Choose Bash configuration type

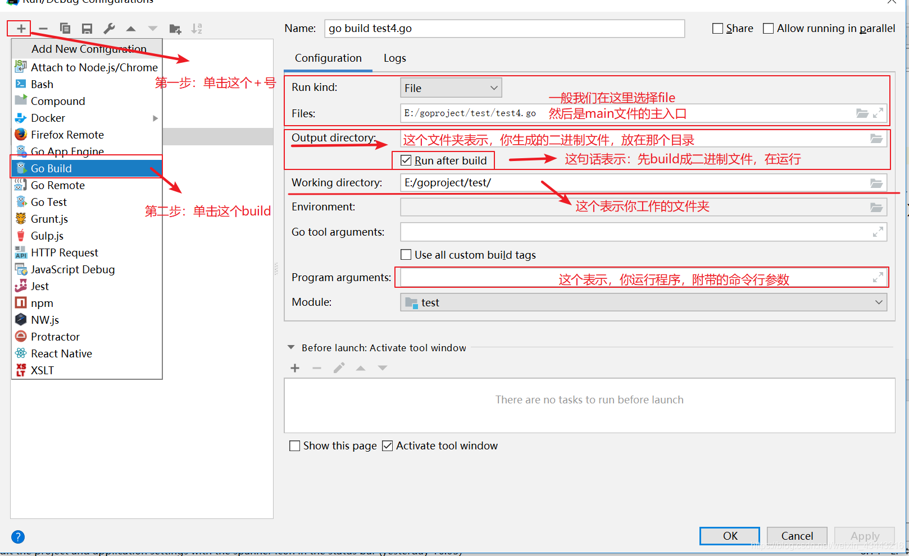tap(87, 84)
